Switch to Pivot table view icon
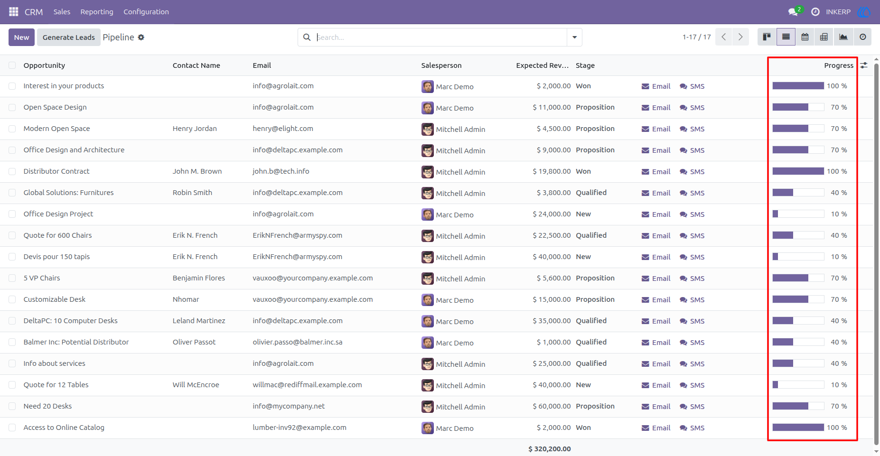Image resolution: width=880 pixels, height=456 pixels. click(x=824, y=37)
